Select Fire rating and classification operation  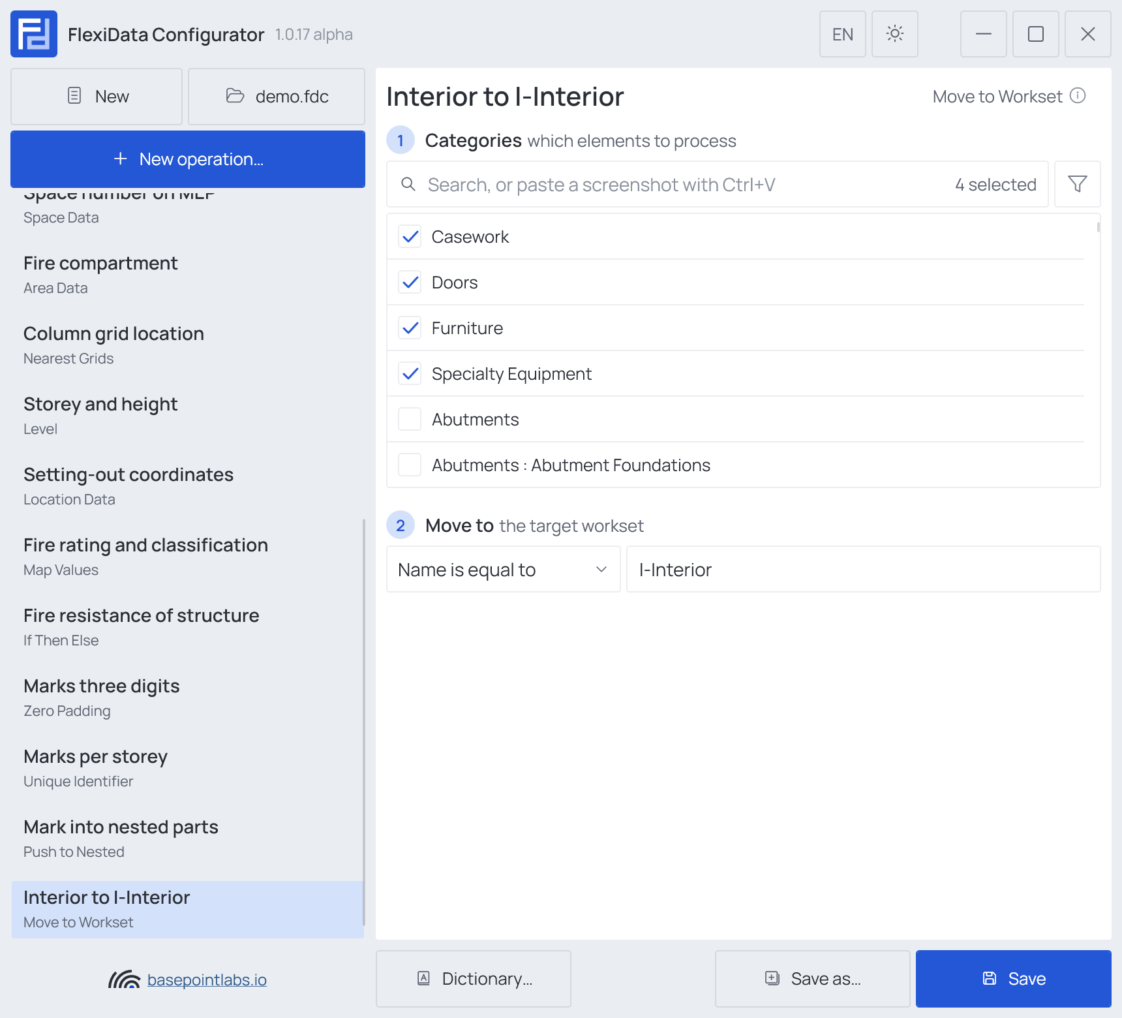[187, 556]
